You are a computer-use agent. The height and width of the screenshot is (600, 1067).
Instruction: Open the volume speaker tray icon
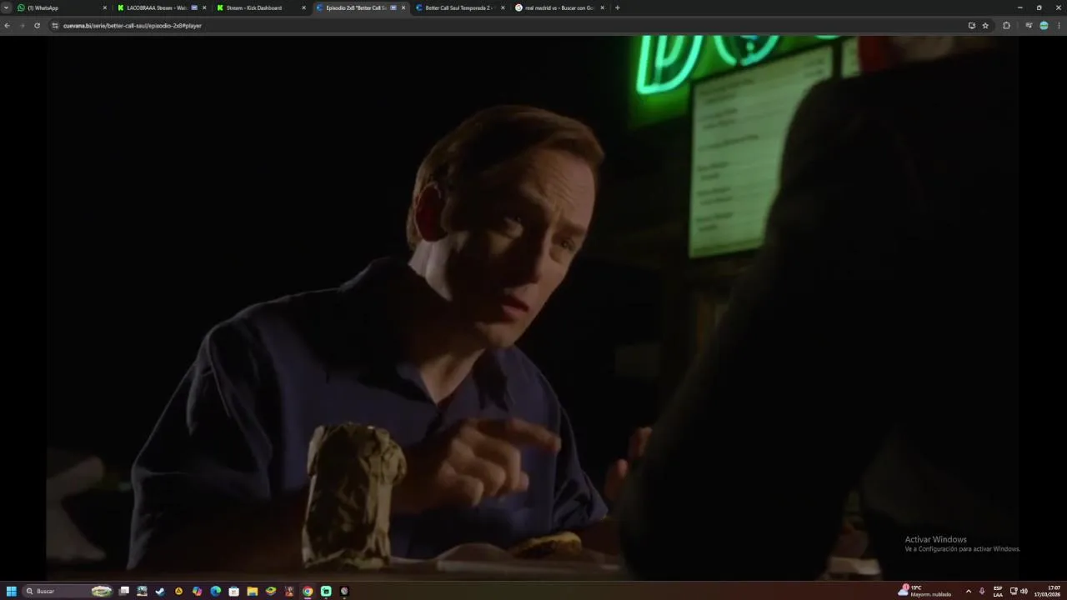click(1024, 591)
